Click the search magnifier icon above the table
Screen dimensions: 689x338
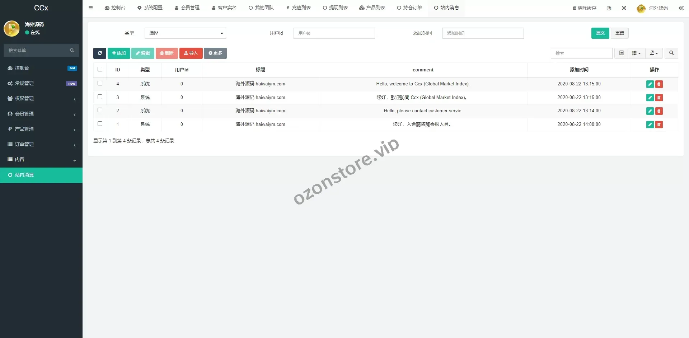(x=671, y=53)
